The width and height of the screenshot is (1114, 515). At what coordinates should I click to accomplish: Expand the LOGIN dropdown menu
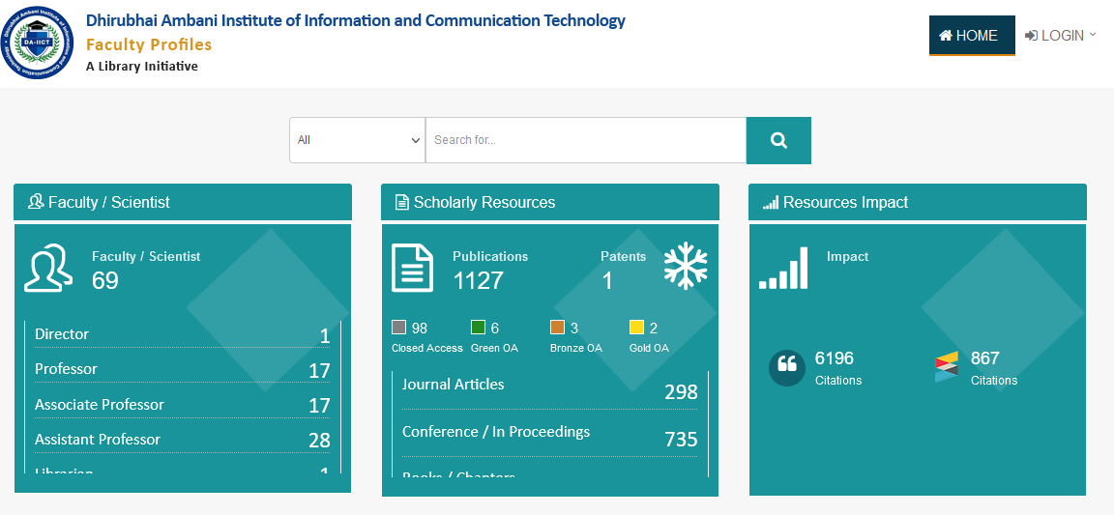click(1060, 36)
